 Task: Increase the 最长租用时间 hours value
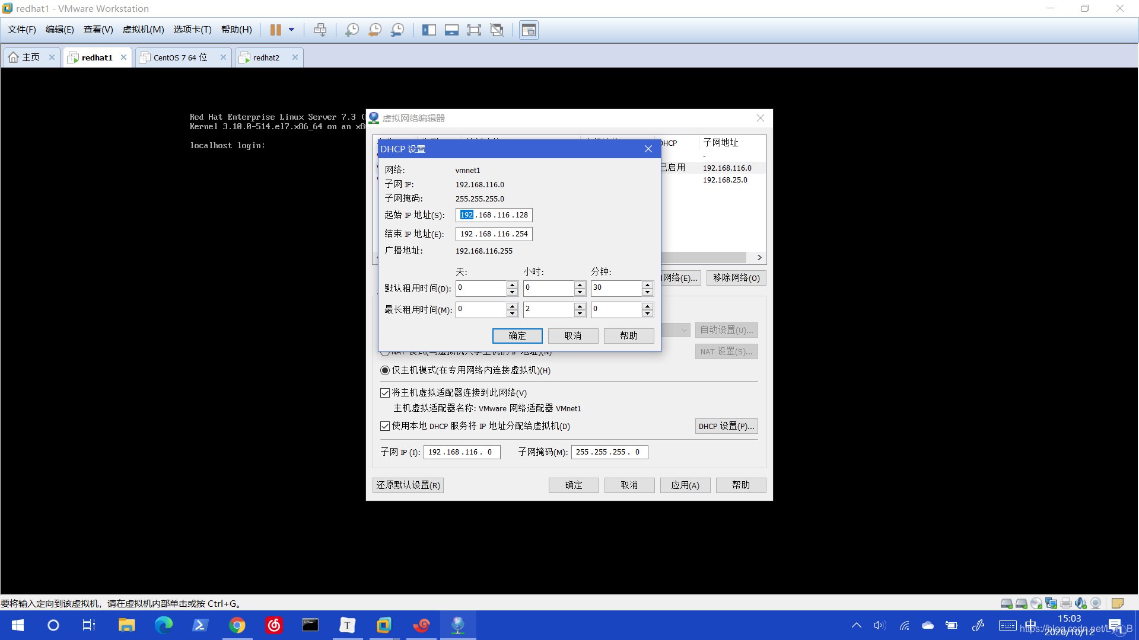[580, 306]
